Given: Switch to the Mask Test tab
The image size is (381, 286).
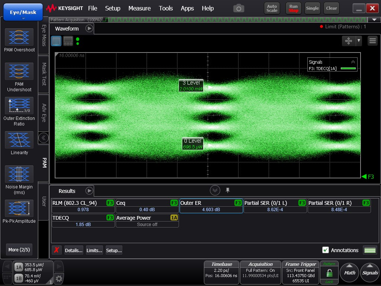Looking at the screenshot, I should click(x=44, y=74).
